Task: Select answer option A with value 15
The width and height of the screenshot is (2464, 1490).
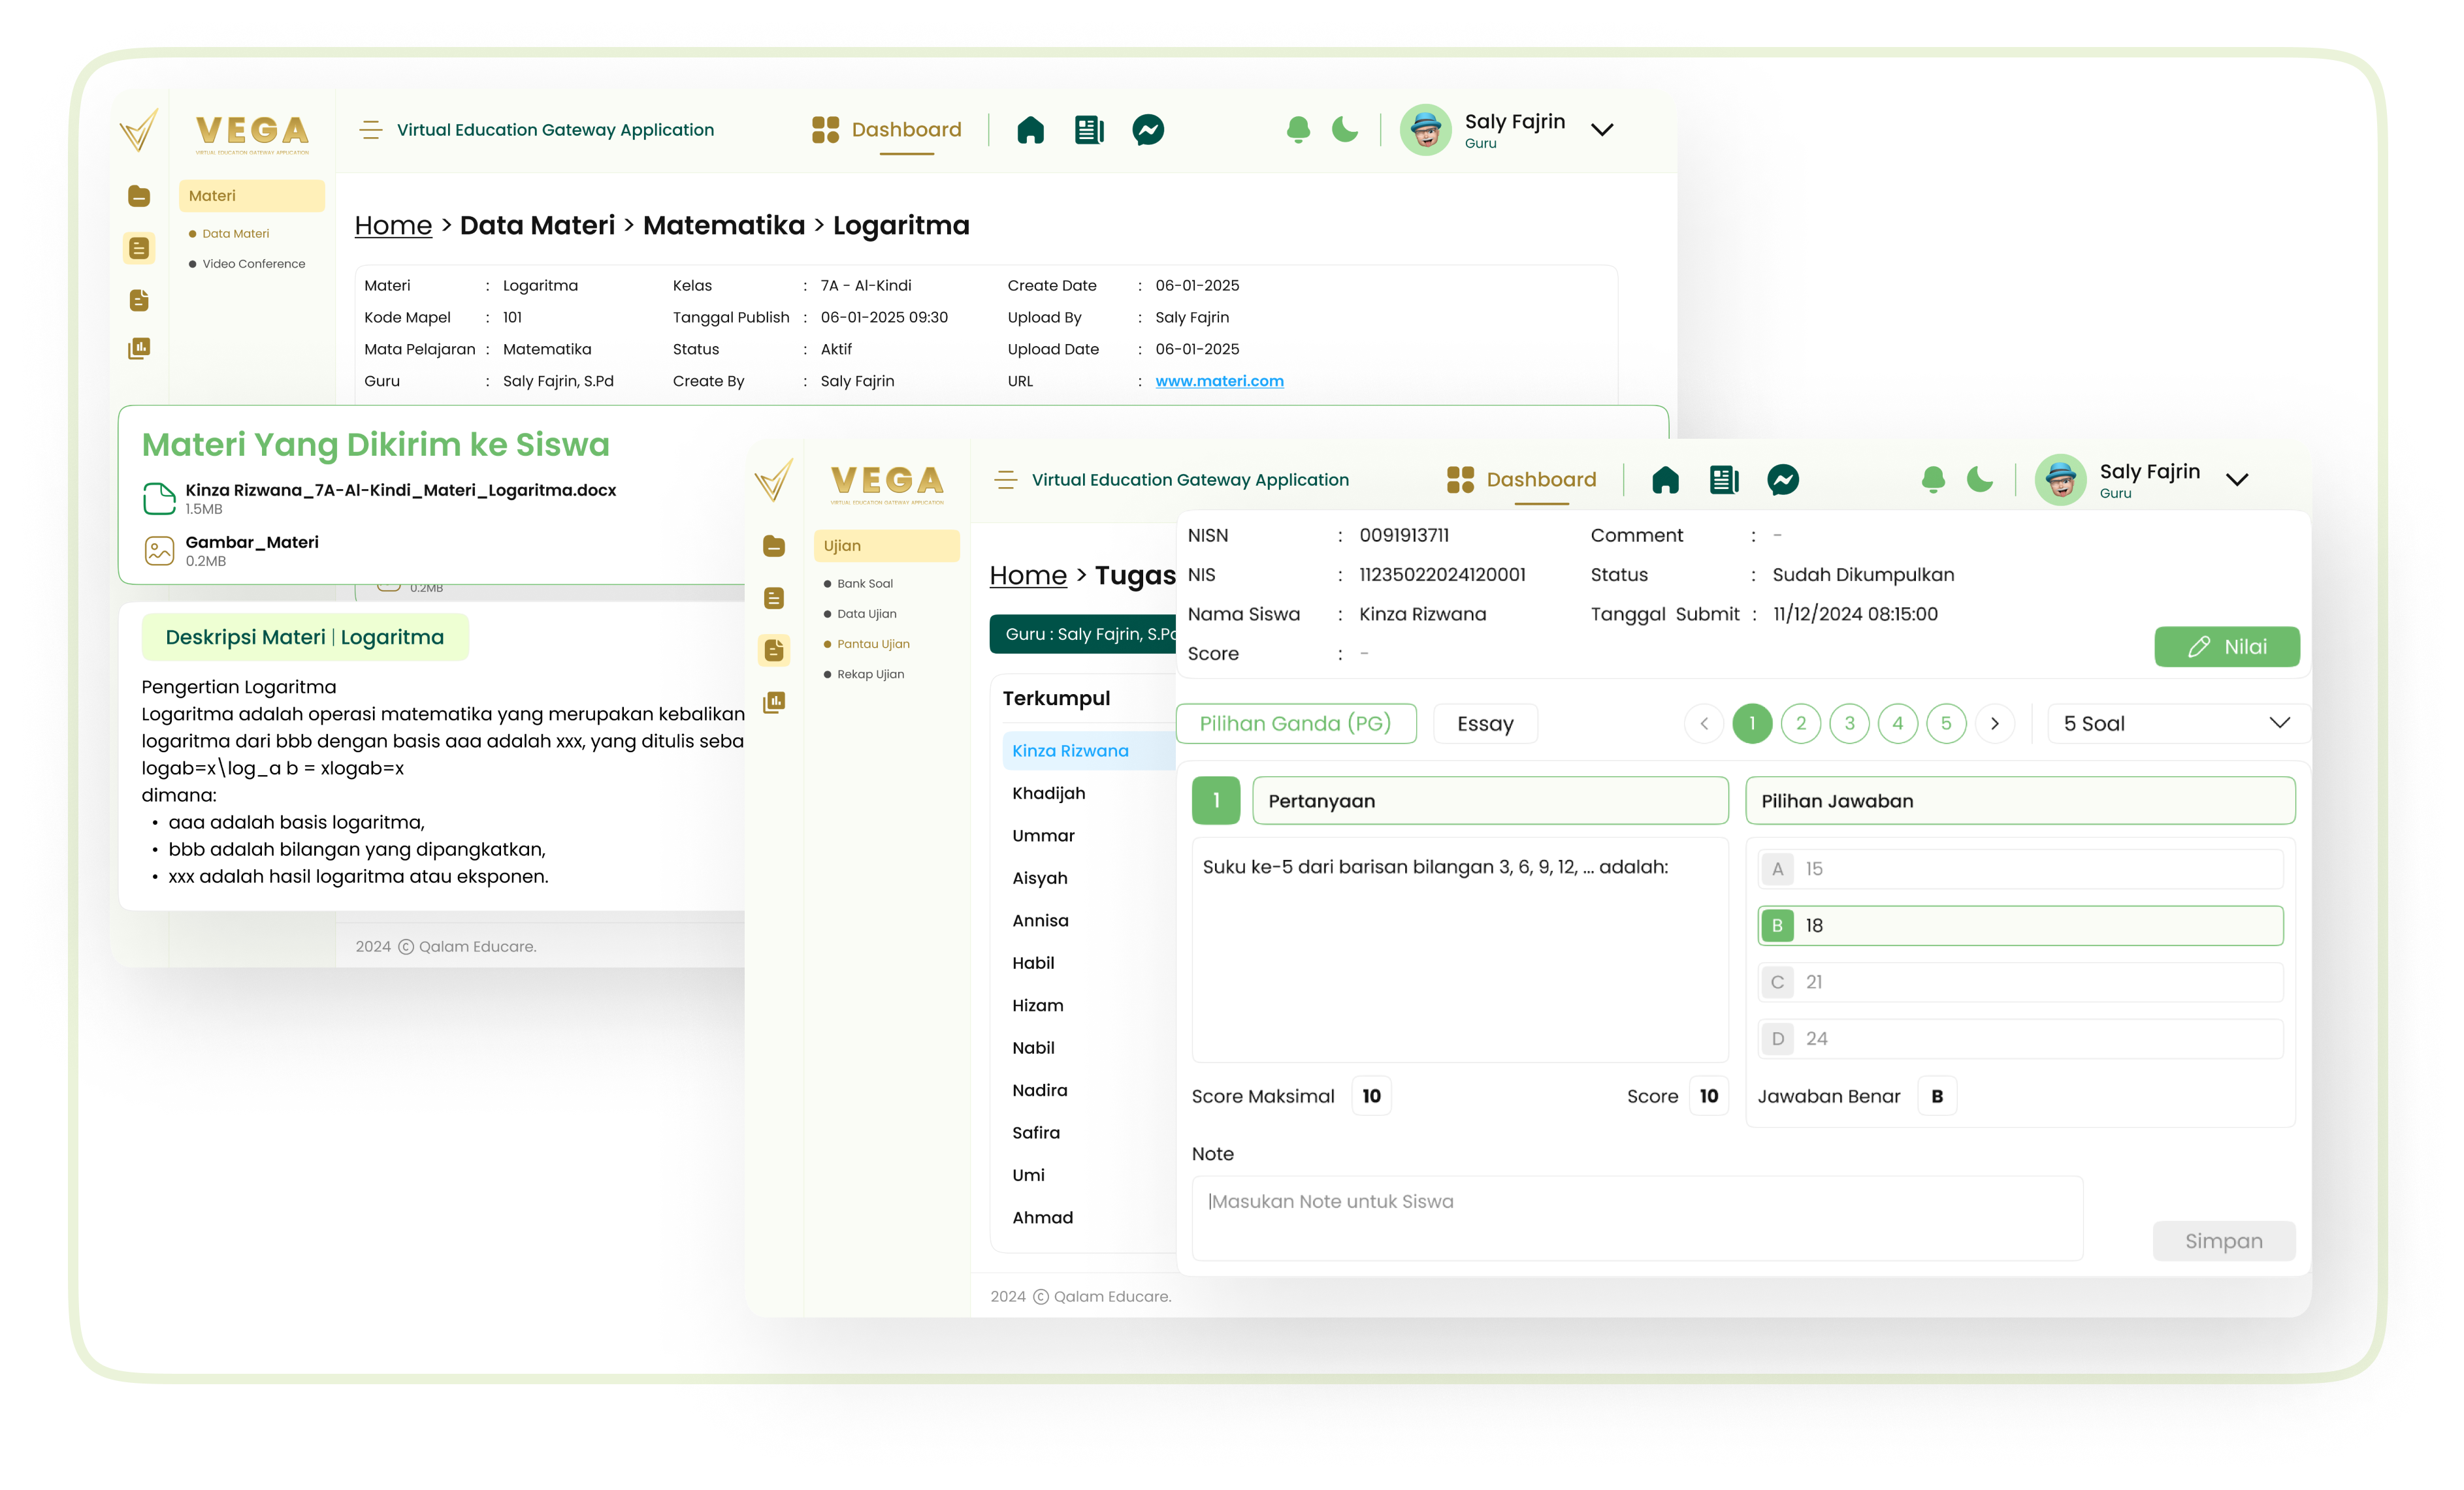Action: (x=2020, y=868)
